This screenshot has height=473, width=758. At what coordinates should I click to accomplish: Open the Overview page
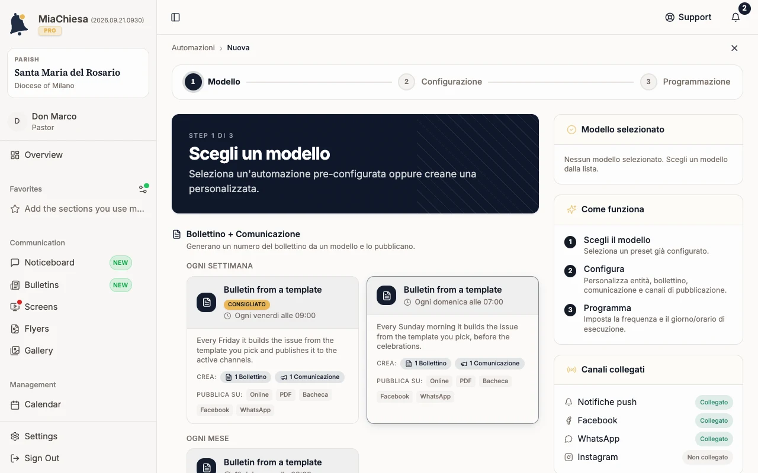(x=78, y=155)
